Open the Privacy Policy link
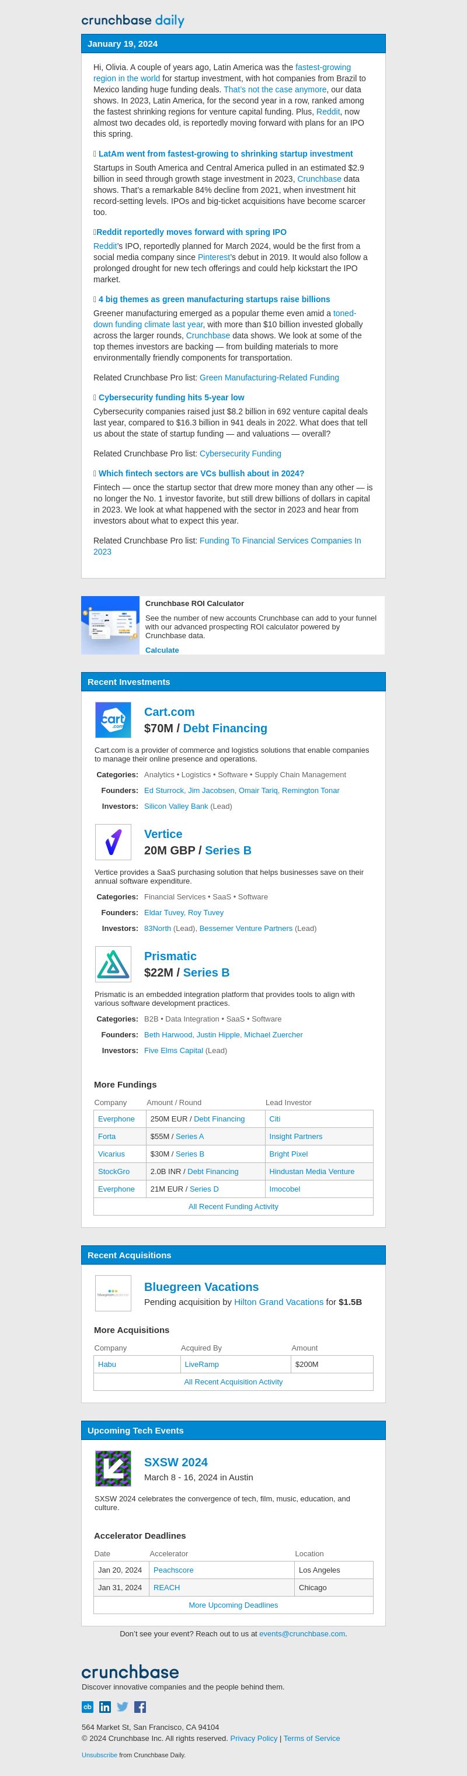Screen dimensions: 467x1776 click(253, 1738)
